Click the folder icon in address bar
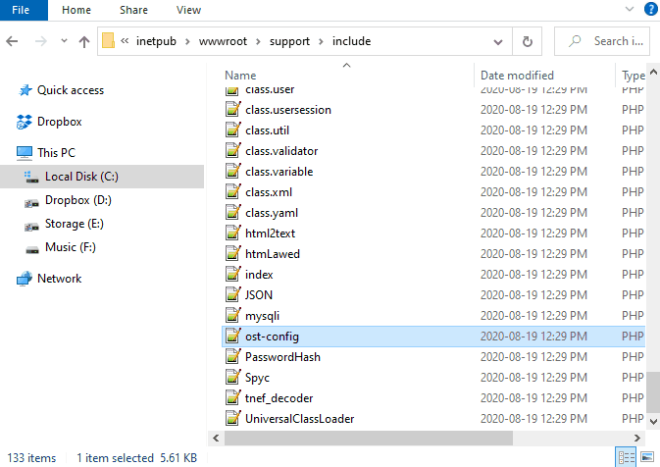 [x=108, y=41]
